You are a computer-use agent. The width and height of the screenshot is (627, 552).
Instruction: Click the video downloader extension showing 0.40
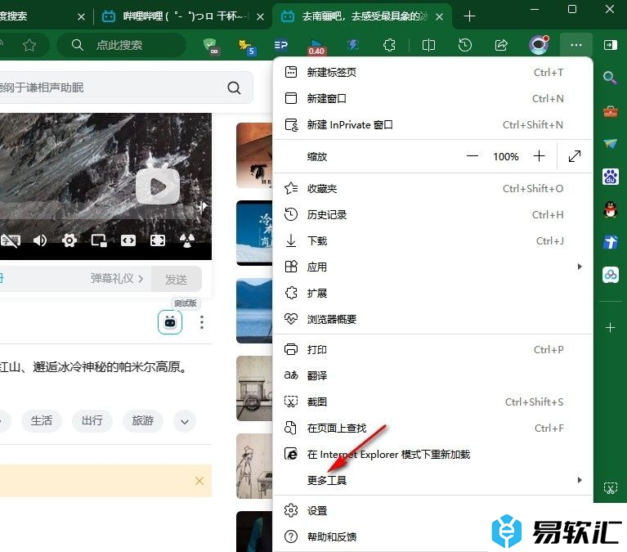coord(316,47)
